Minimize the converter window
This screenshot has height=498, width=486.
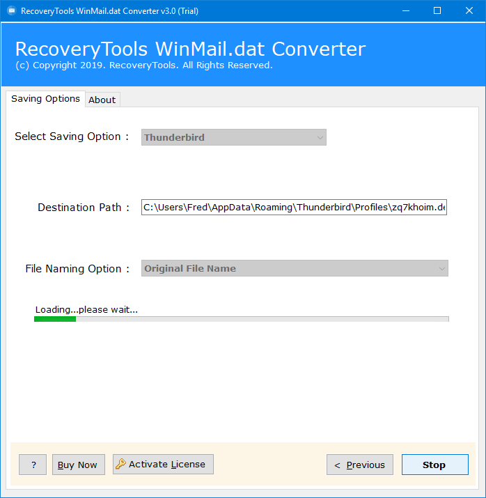tap(406, 11)
